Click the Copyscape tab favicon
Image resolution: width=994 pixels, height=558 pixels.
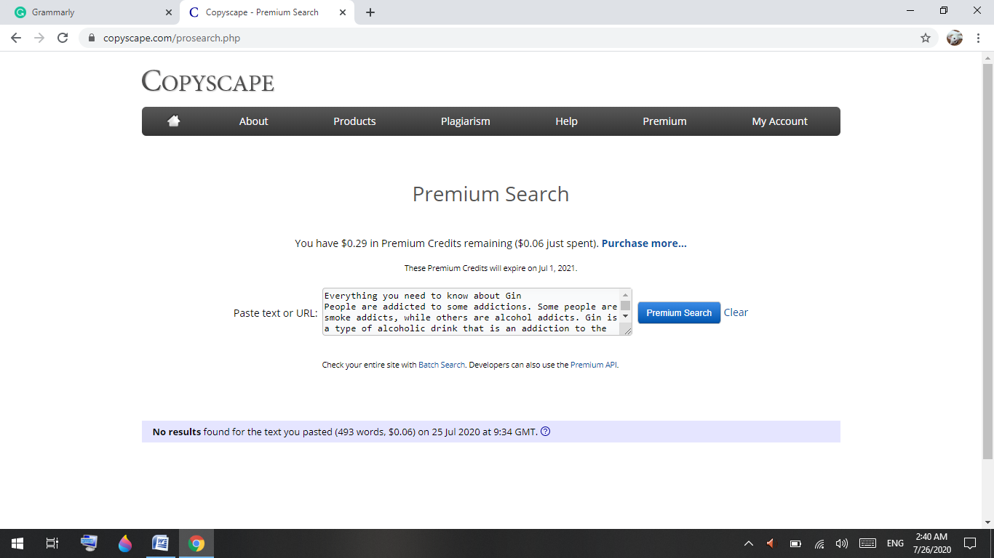(194, 12)
